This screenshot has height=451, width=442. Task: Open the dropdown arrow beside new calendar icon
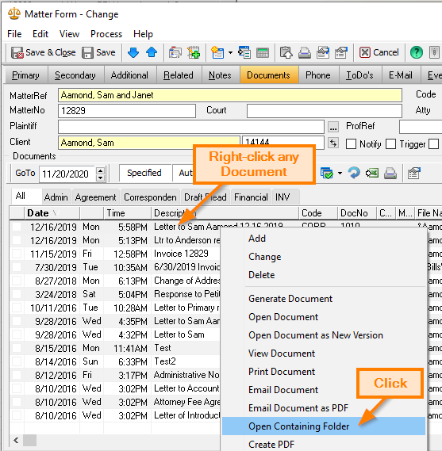coord(230,52)
